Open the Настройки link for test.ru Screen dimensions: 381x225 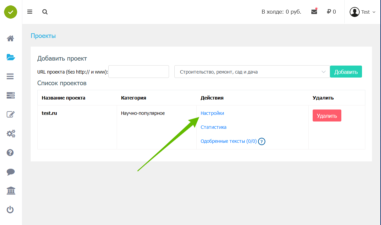212,113
